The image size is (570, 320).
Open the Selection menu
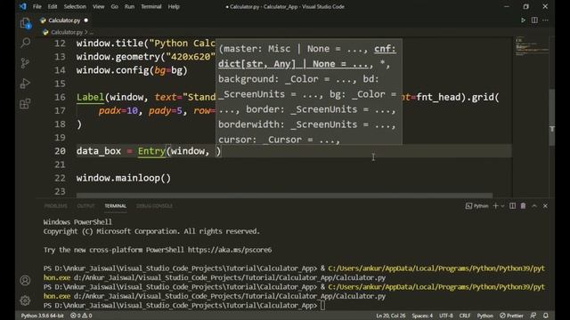75,6
